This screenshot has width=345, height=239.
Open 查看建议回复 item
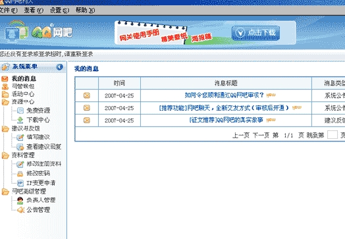[x=44, y=147]
